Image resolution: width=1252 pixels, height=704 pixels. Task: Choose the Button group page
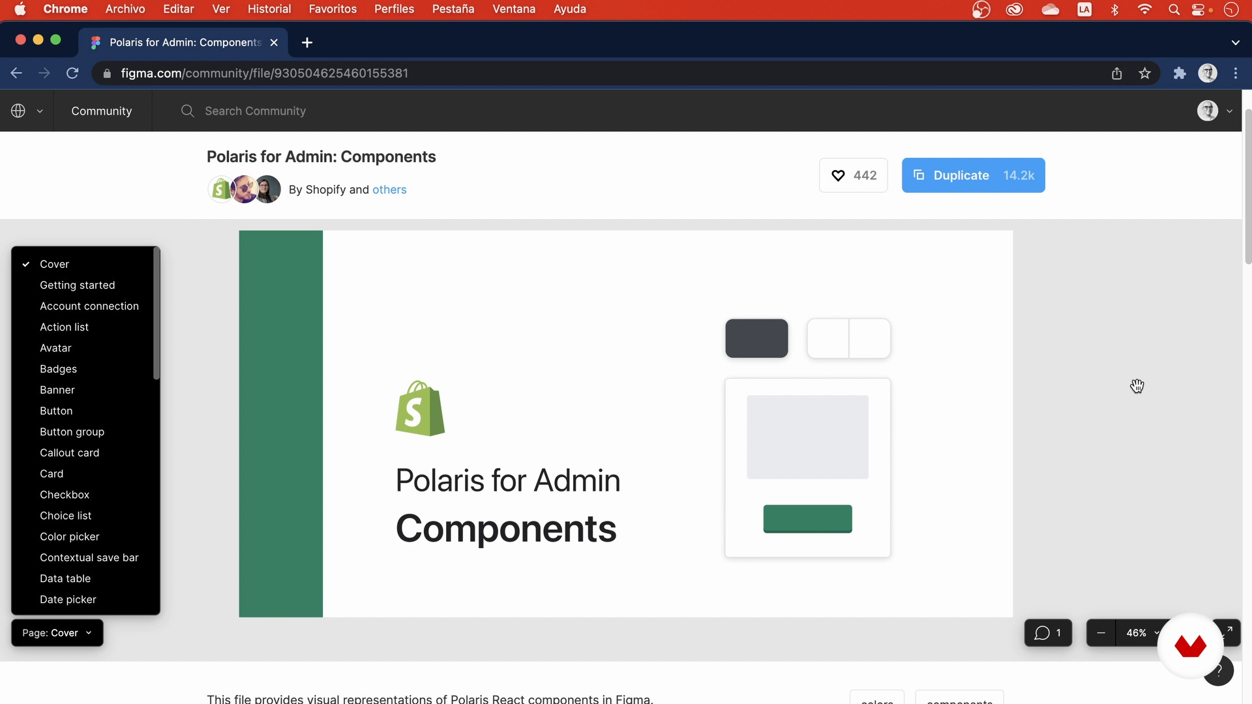(72, 432)
